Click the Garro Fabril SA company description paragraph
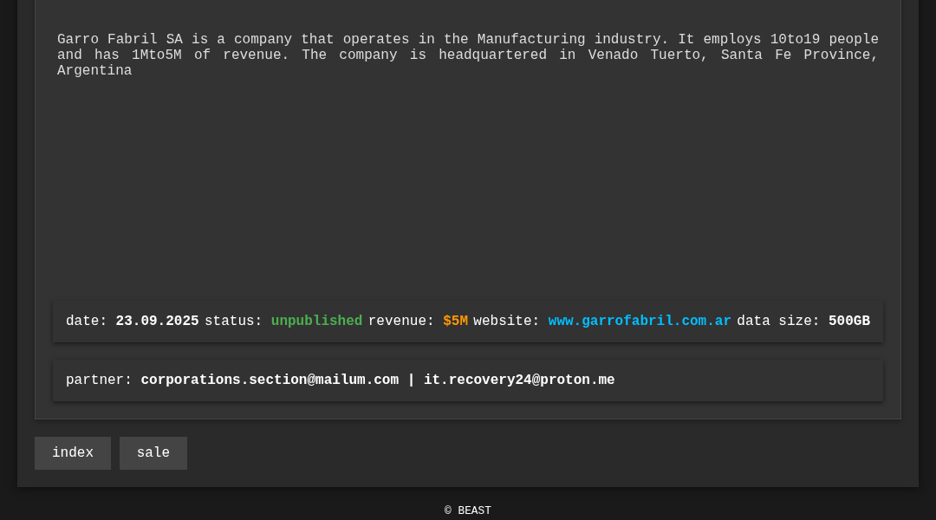This screenshot has width=936, height=520. (x=467, y=55)
